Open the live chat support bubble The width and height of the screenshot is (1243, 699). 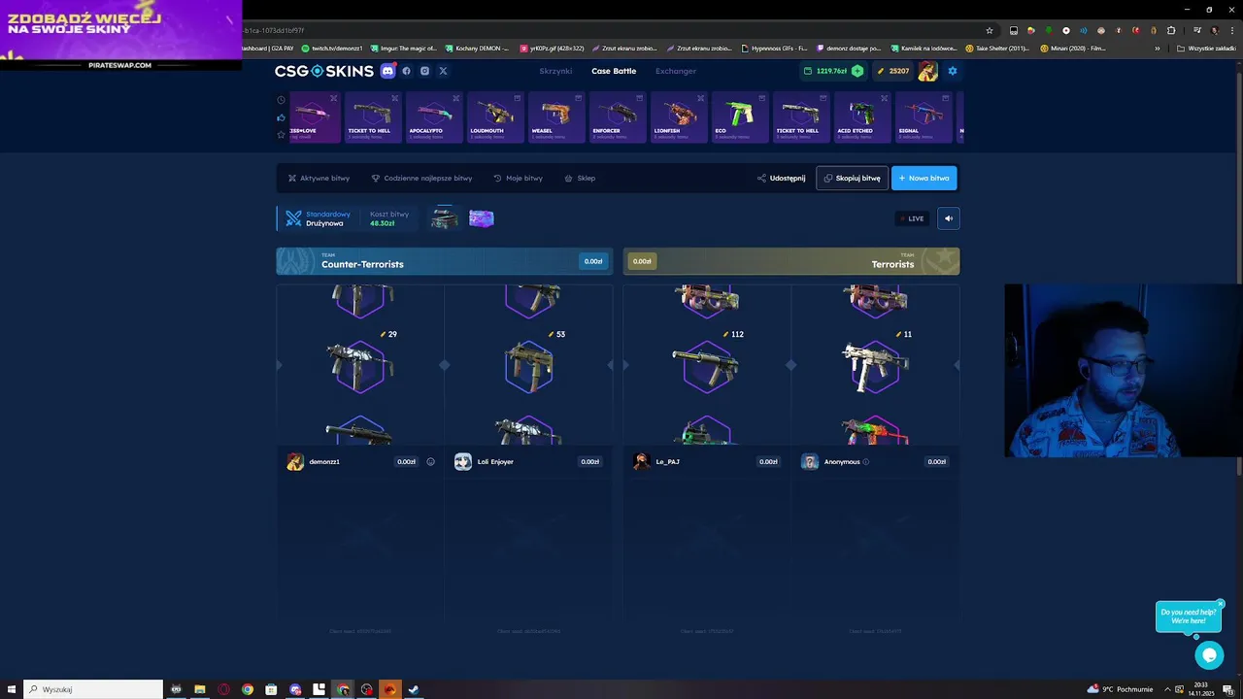[1209, 655]
